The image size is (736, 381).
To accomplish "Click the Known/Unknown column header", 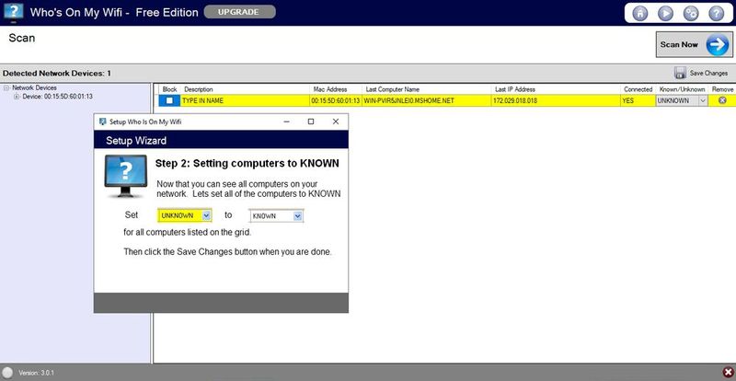I will [x=682, y=89].
